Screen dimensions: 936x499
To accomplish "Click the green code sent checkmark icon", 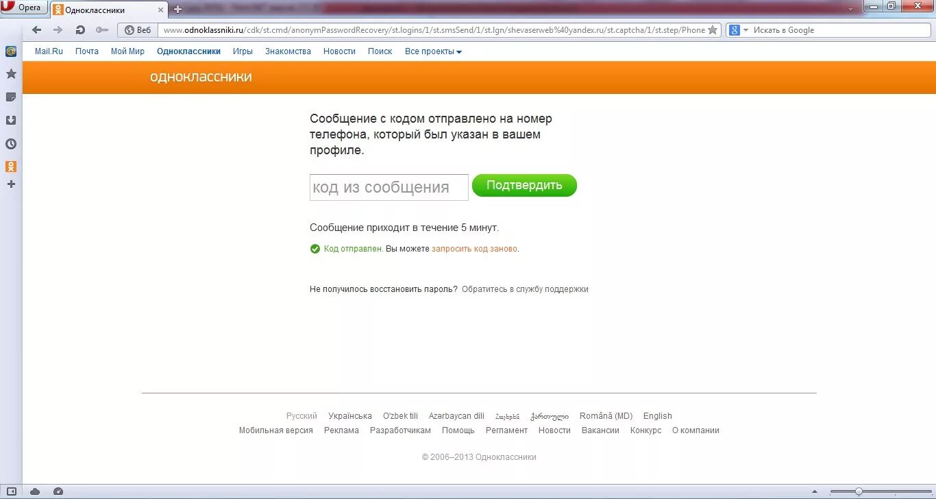I will pyautogui.click(x=315, y=249).
